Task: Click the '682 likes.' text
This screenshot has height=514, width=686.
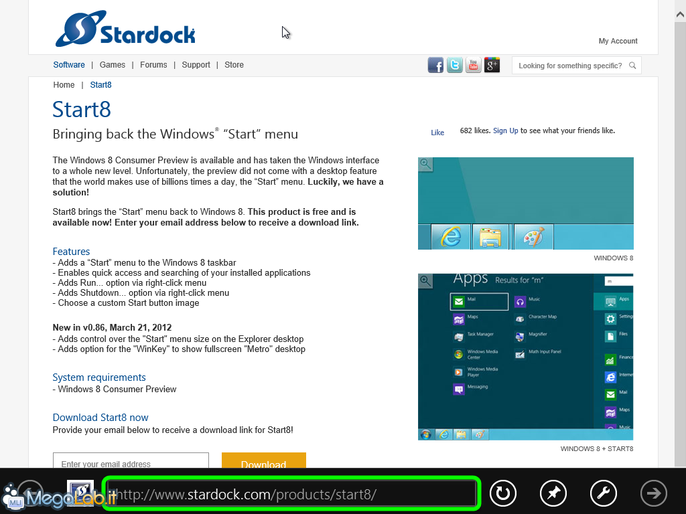Action: click(475, 131)
